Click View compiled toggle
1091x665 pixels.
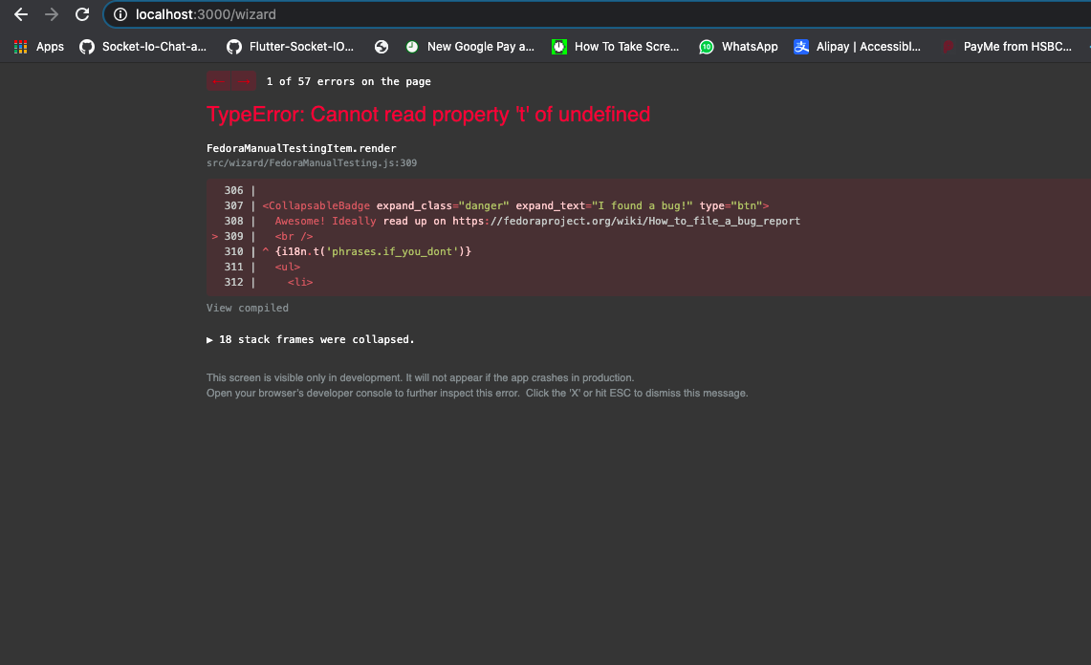coord(247,308)
